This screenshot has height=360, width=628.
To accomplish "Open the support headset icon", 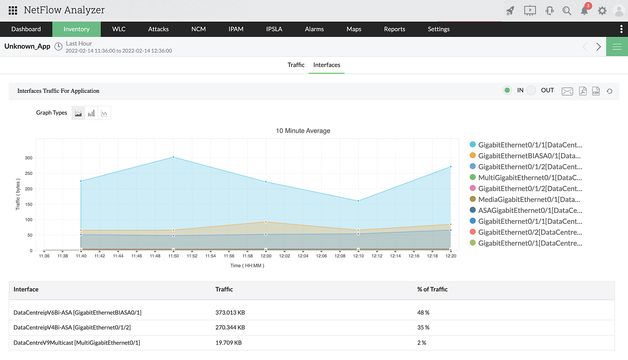I will [549, 10].
